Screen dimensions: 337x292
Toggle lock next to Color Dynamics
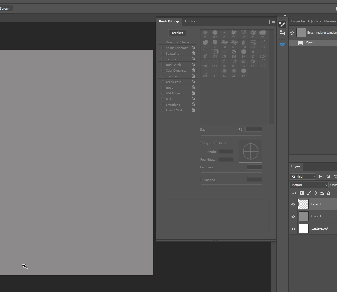click(193, 70)
